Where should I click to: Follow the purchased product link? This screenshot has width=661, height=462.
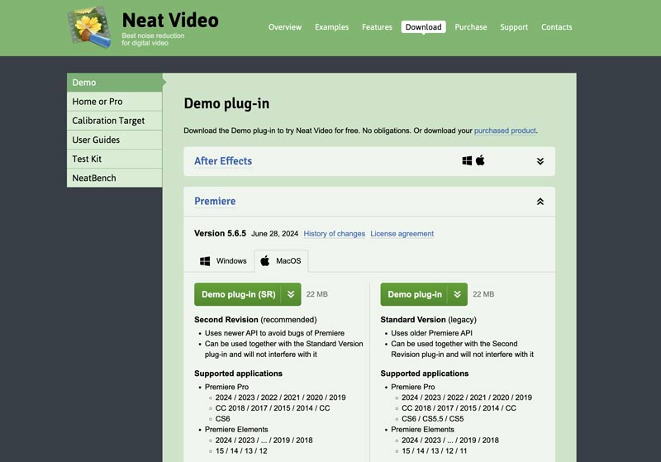pos(505,131)
